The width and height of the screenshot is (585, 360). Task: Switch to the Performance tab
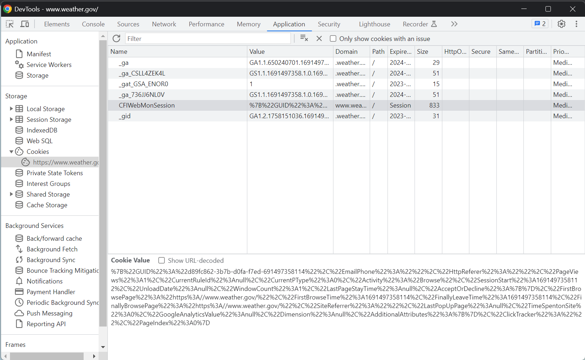pyautogui.click(x=206, y=24)
